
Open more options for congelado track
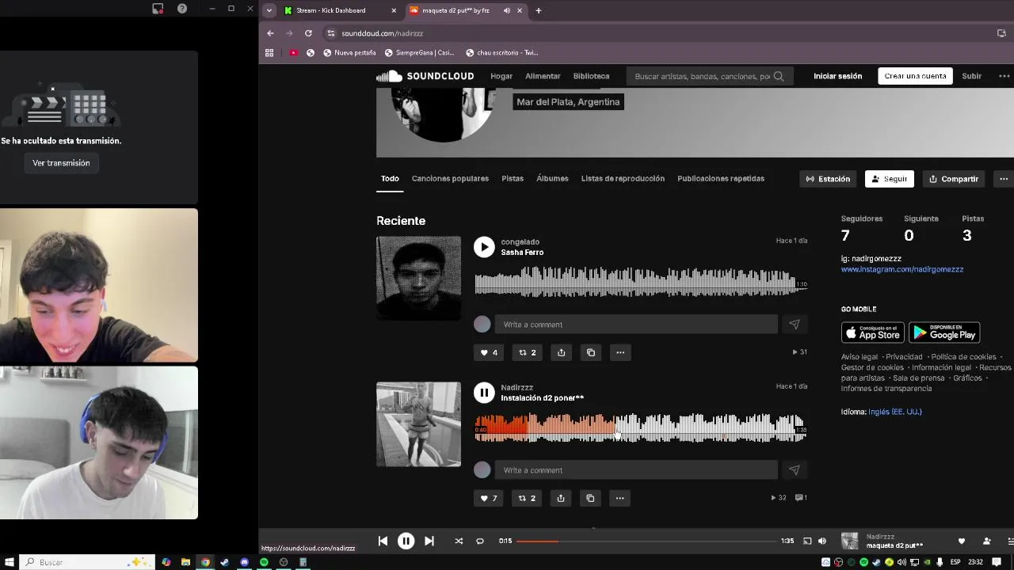[620, 352]
